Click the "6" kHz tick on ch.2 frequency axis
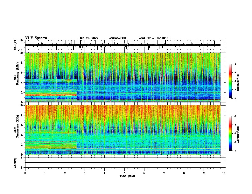Viewport: 252px width, 194px height. pyautogui.click(x=22, y=125)
